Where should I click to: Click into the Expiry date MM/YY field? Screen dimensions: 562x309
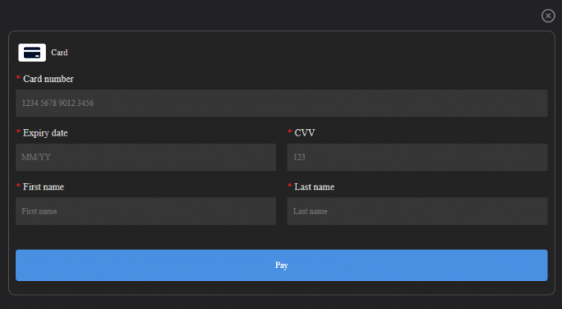(x=146, y=157)
